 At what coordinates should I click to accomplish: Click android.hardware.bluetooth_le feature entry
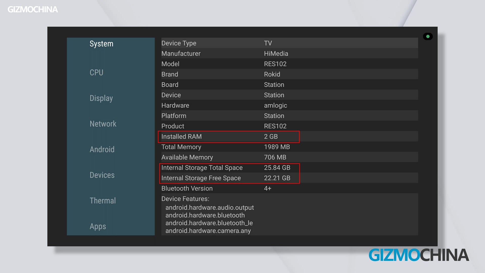point(209,223)
